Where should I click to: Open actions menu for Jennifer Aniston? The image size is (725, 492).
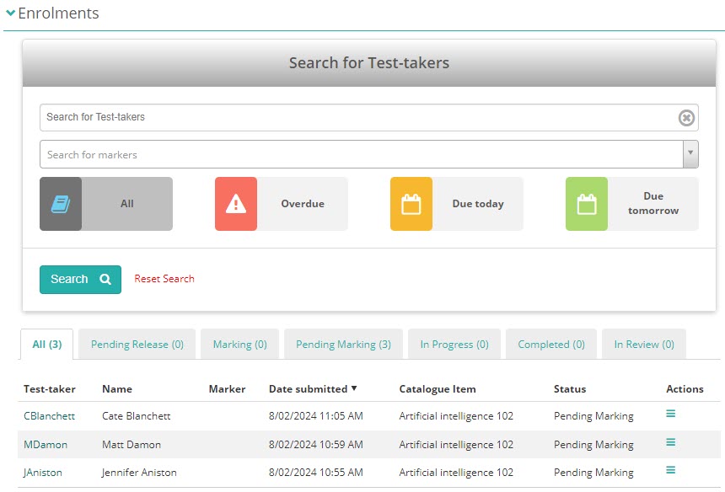point(671,471)
